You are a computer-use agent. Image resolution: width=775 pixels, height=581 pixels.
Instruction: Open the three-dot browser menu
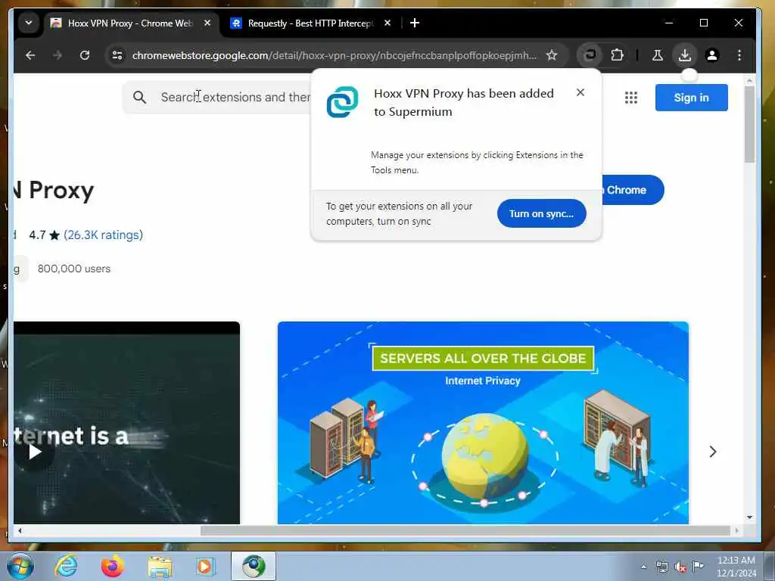coord(739,55)
